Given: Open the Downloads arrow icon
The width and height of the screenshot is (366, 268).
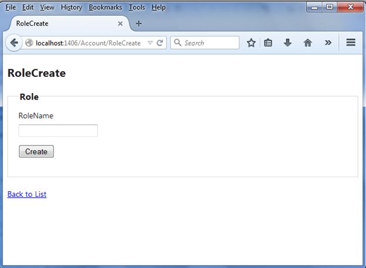Looking at the screenshot, I should point(287,43).
